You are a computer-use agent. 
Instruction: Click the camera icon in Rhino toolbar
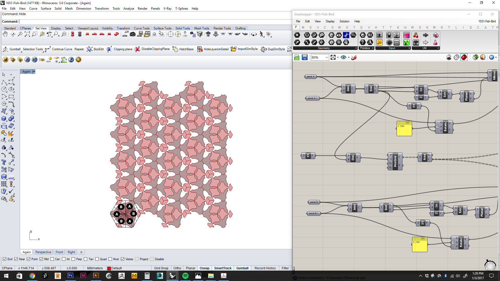coord(133,34)
